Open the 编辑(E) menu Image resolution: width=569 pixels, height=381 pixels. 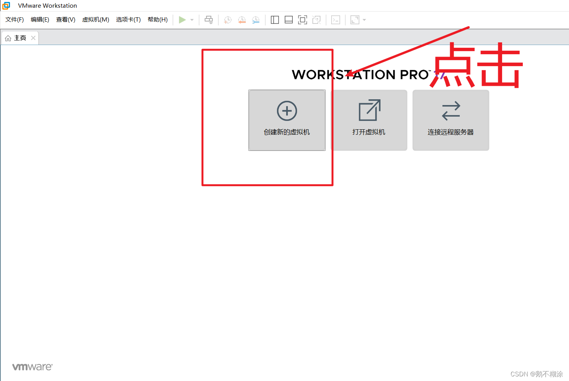point(40,20)
